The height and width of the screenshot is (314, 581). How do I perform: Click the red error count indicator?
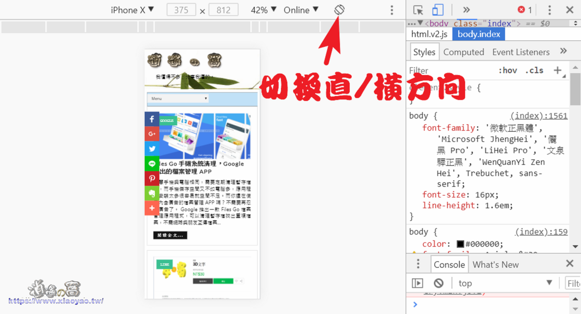(x=525, y=10)
